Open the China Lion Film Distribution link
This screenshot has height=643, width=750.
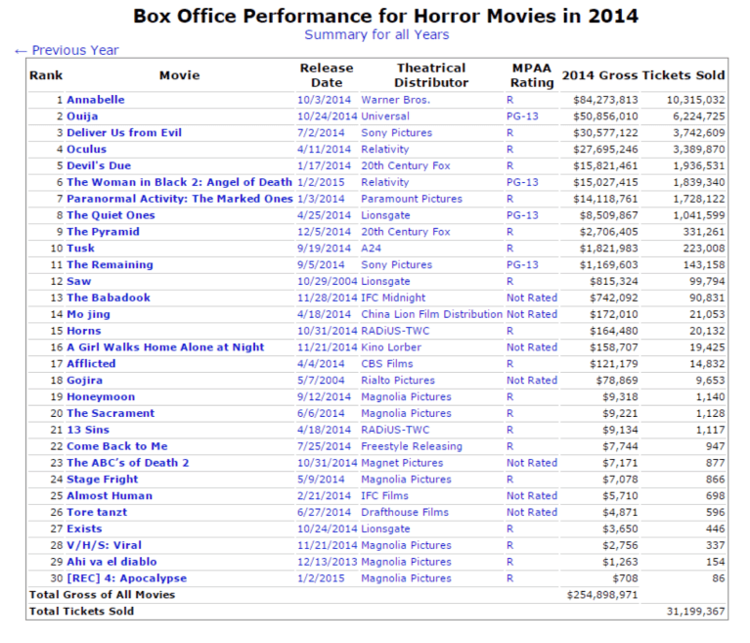[431, 314]
